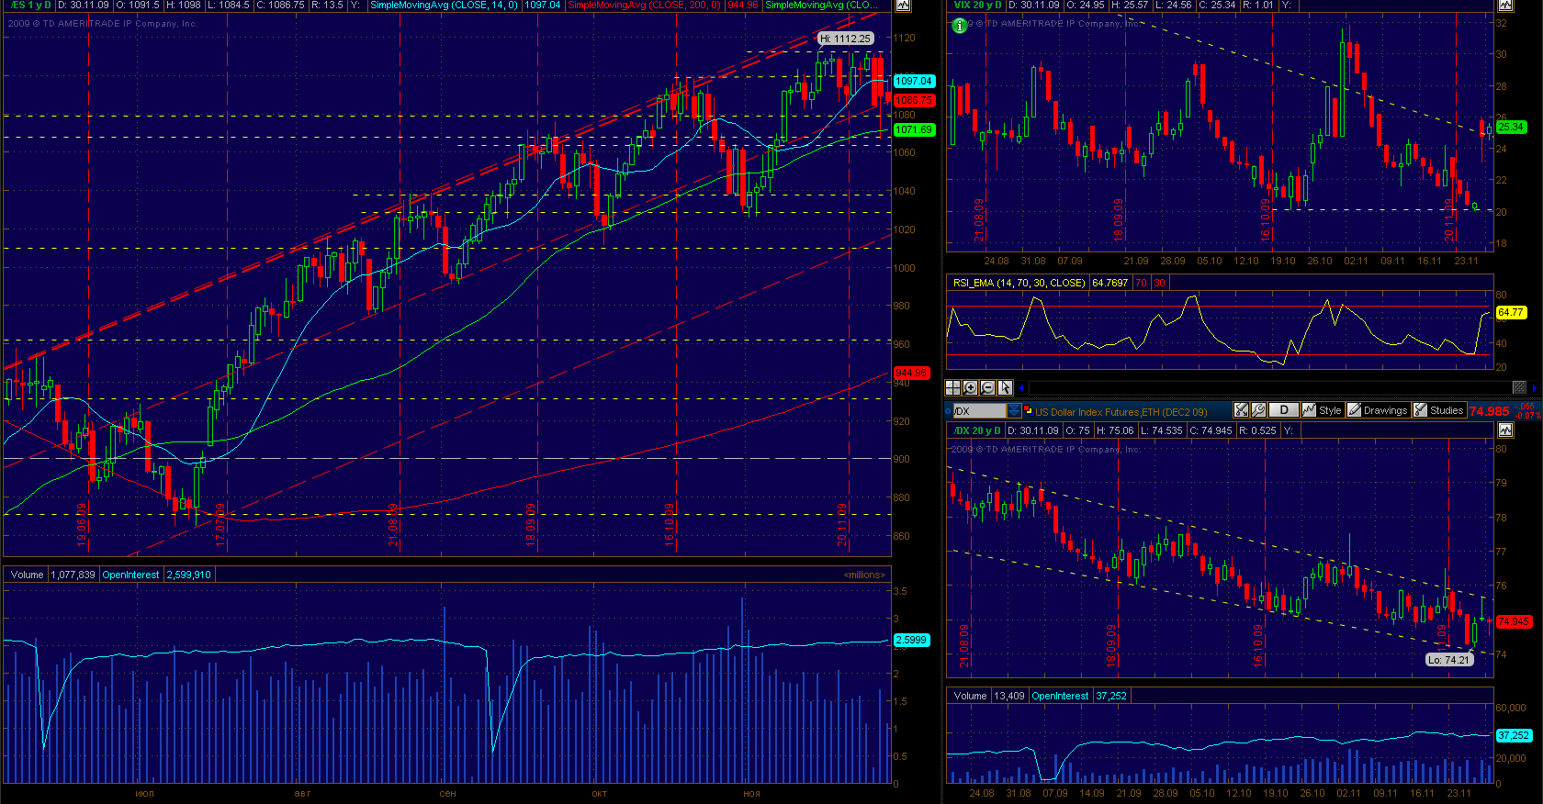The image size is (1543, 804).
Task: Select the SimpleMovingAvg (CLOSE, 14, 0) study label
Action: pos(444,5)
